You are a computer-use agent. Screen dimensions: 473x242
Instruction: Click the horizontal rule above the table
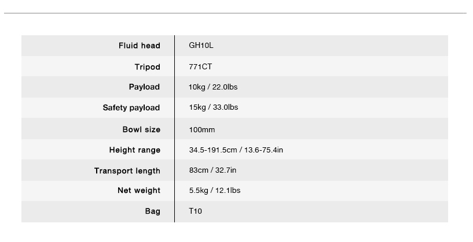236,13
